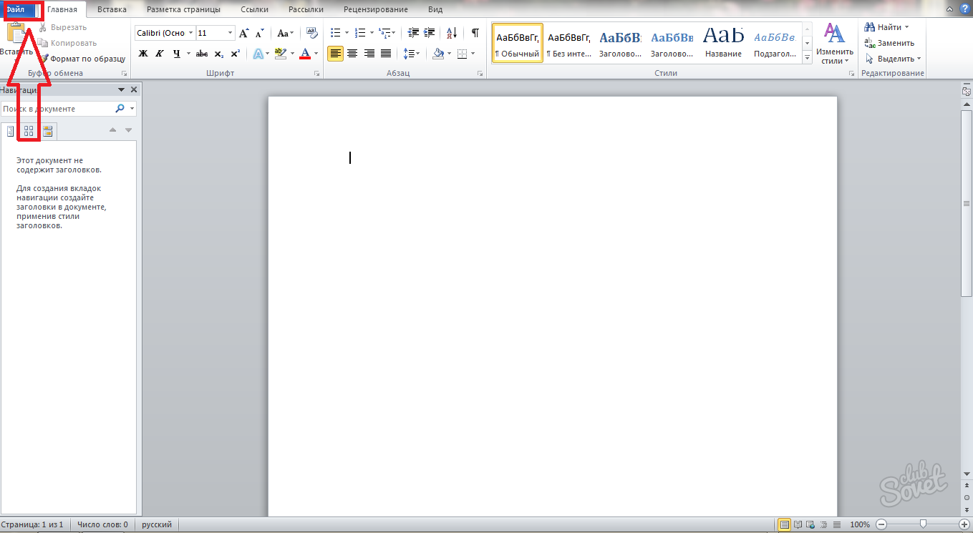The image size is (973, 533).
Task: Open the Вид ribbon tab
Action: coord(435,9)
